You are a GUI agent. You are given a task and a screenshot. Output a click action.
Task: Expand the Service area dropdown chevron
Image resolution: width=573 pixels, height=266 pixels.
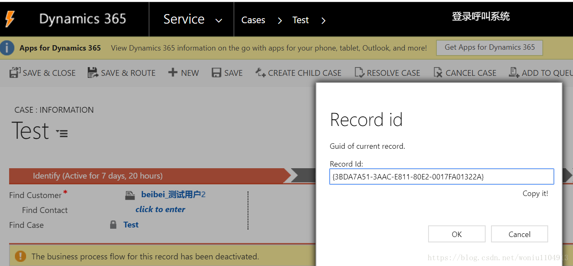click(219, 20)
